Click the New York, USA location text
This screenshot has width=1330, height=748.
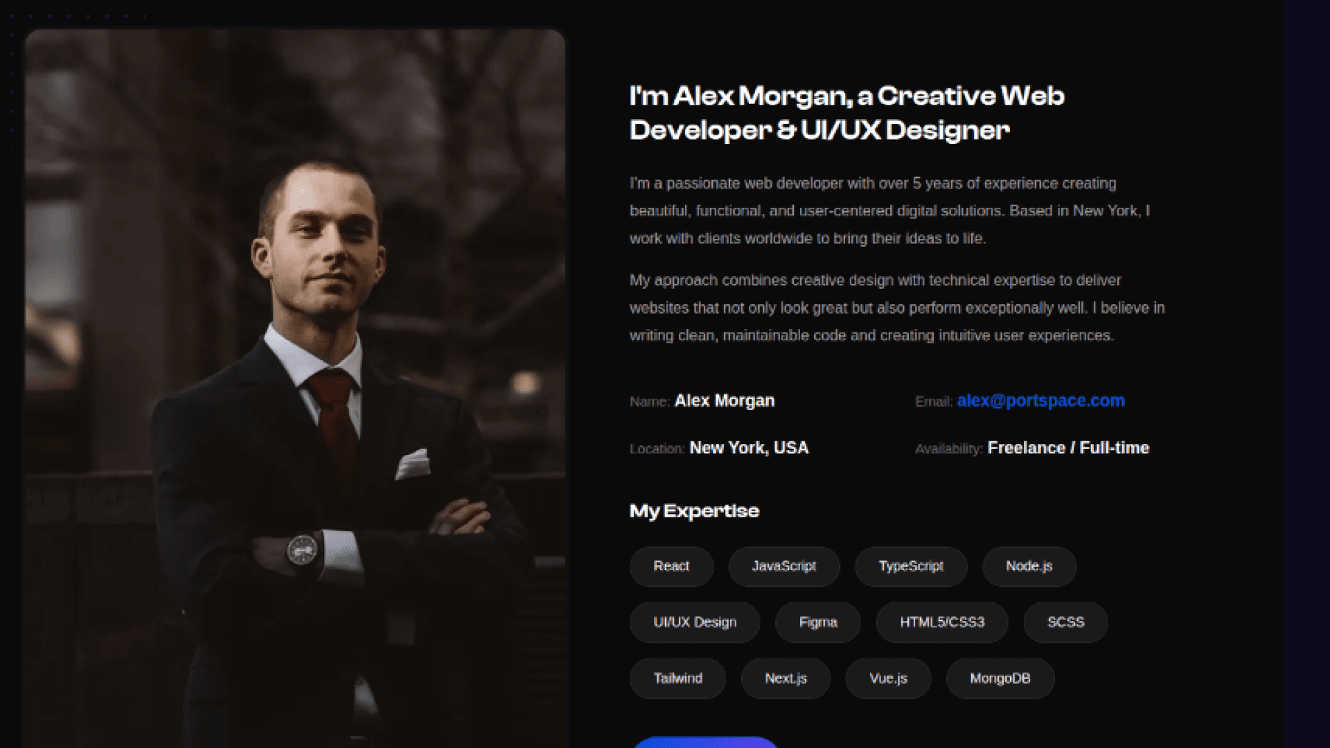pos(749,448)
